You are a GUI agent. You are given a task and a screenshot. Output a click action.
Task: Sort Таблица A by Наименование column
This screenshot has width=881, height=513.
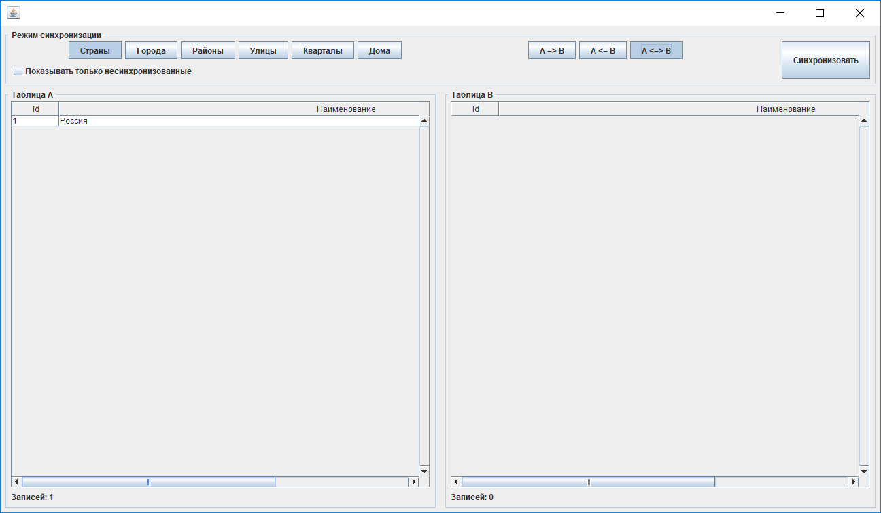239,108
